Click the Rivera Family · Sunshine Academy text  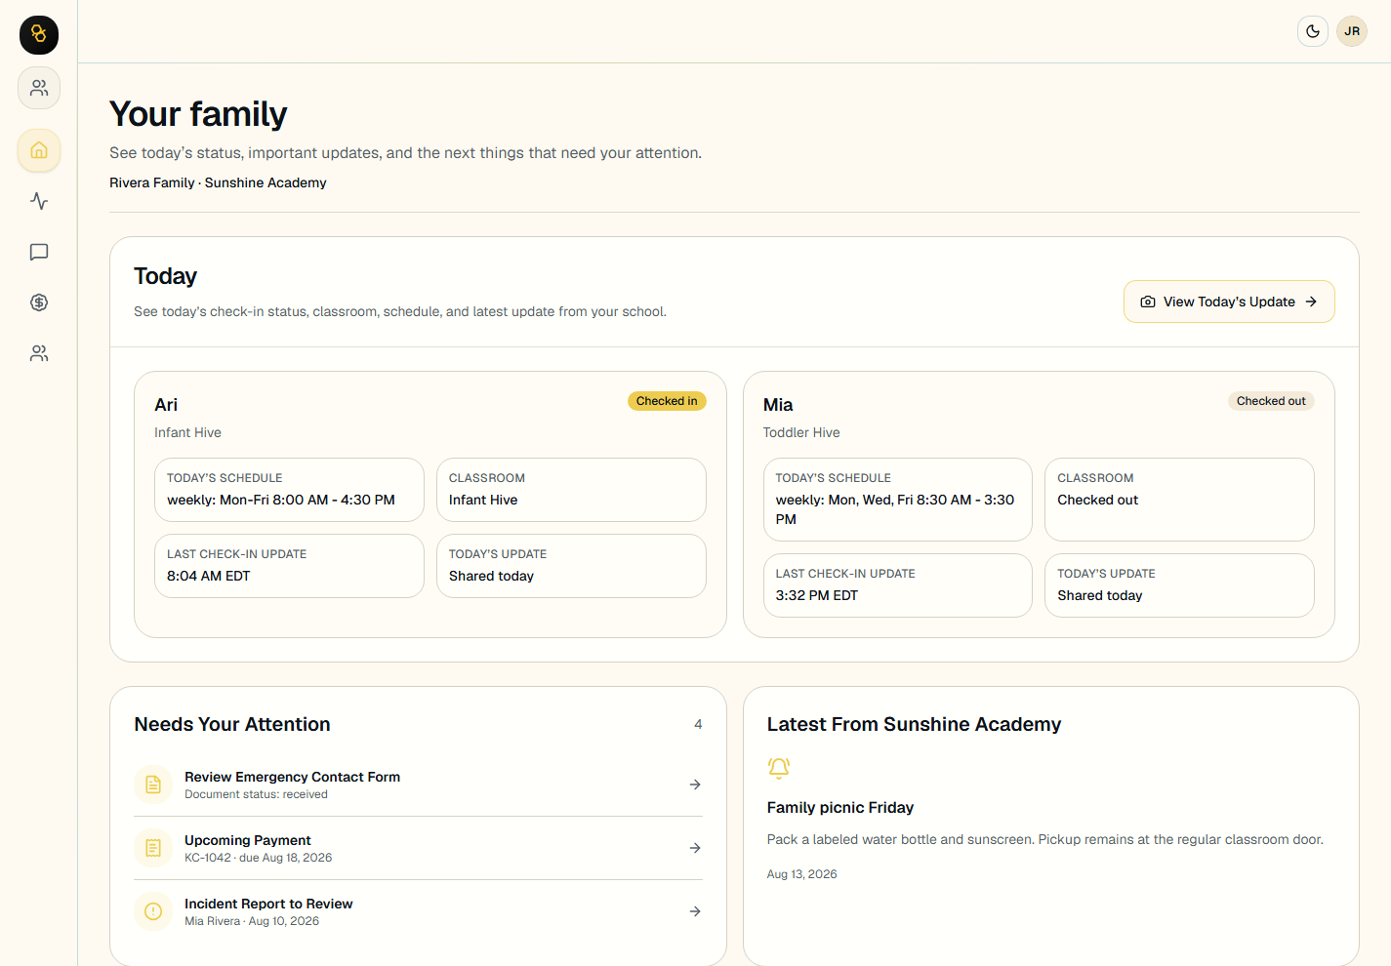[x=218, y=182]
